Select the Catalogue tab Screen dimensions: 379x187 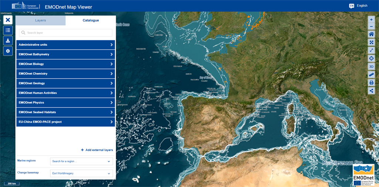click(91, 20)
